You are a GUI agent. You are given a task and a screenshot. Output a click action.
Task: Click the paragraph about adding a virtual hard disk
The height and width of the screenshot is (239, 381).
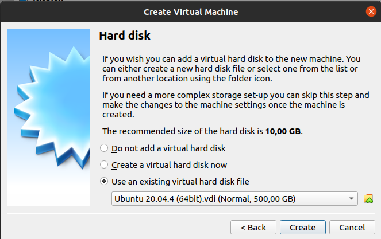pyautogui.click(x=231, y=69)
